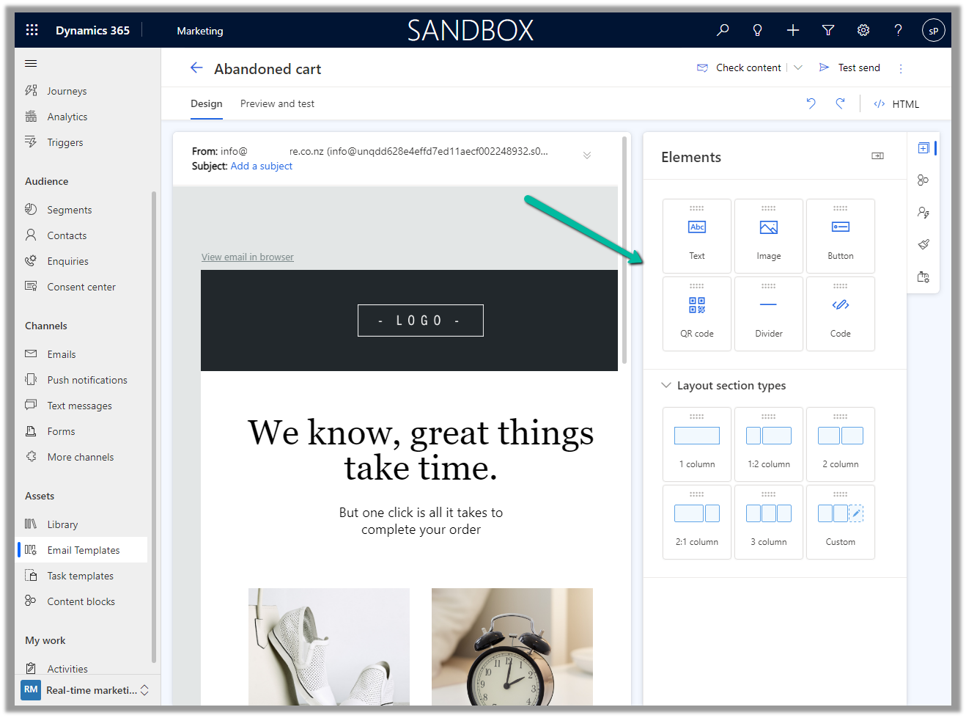Click the help question mark icon
This screenshot has width=966, height=718.
(899, 30)
